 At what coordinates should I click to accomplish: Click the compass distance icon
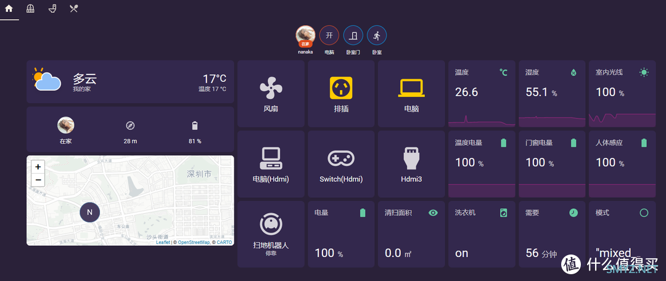coord(130,126)
